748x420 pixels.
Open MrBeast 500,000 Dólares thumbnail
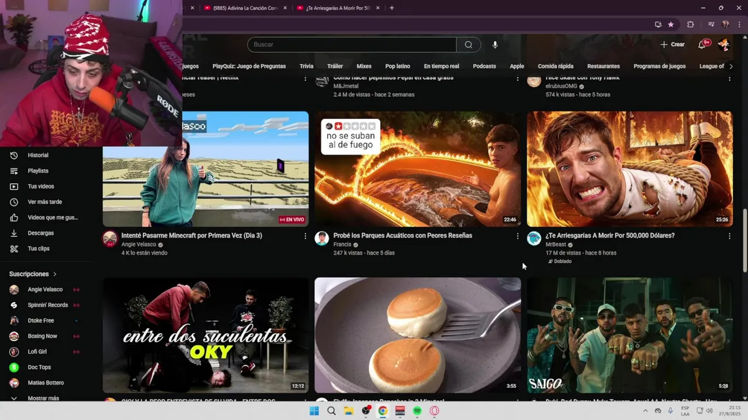[629, 169]
